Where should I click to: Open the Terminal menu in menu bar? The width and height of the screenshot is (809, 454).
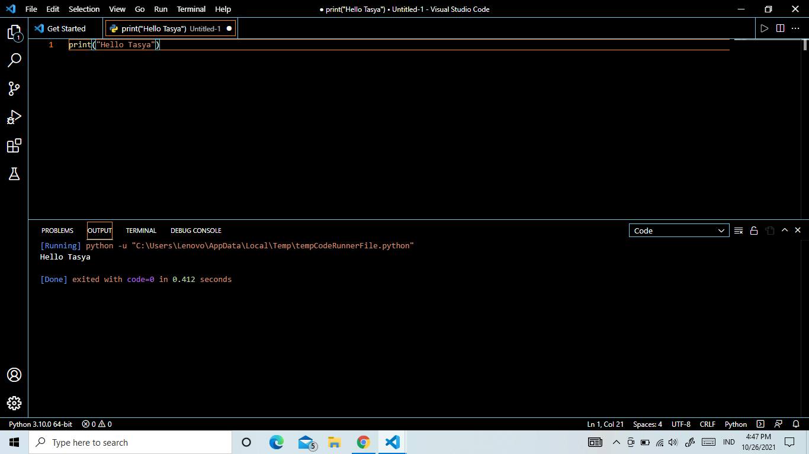[191, 9]
